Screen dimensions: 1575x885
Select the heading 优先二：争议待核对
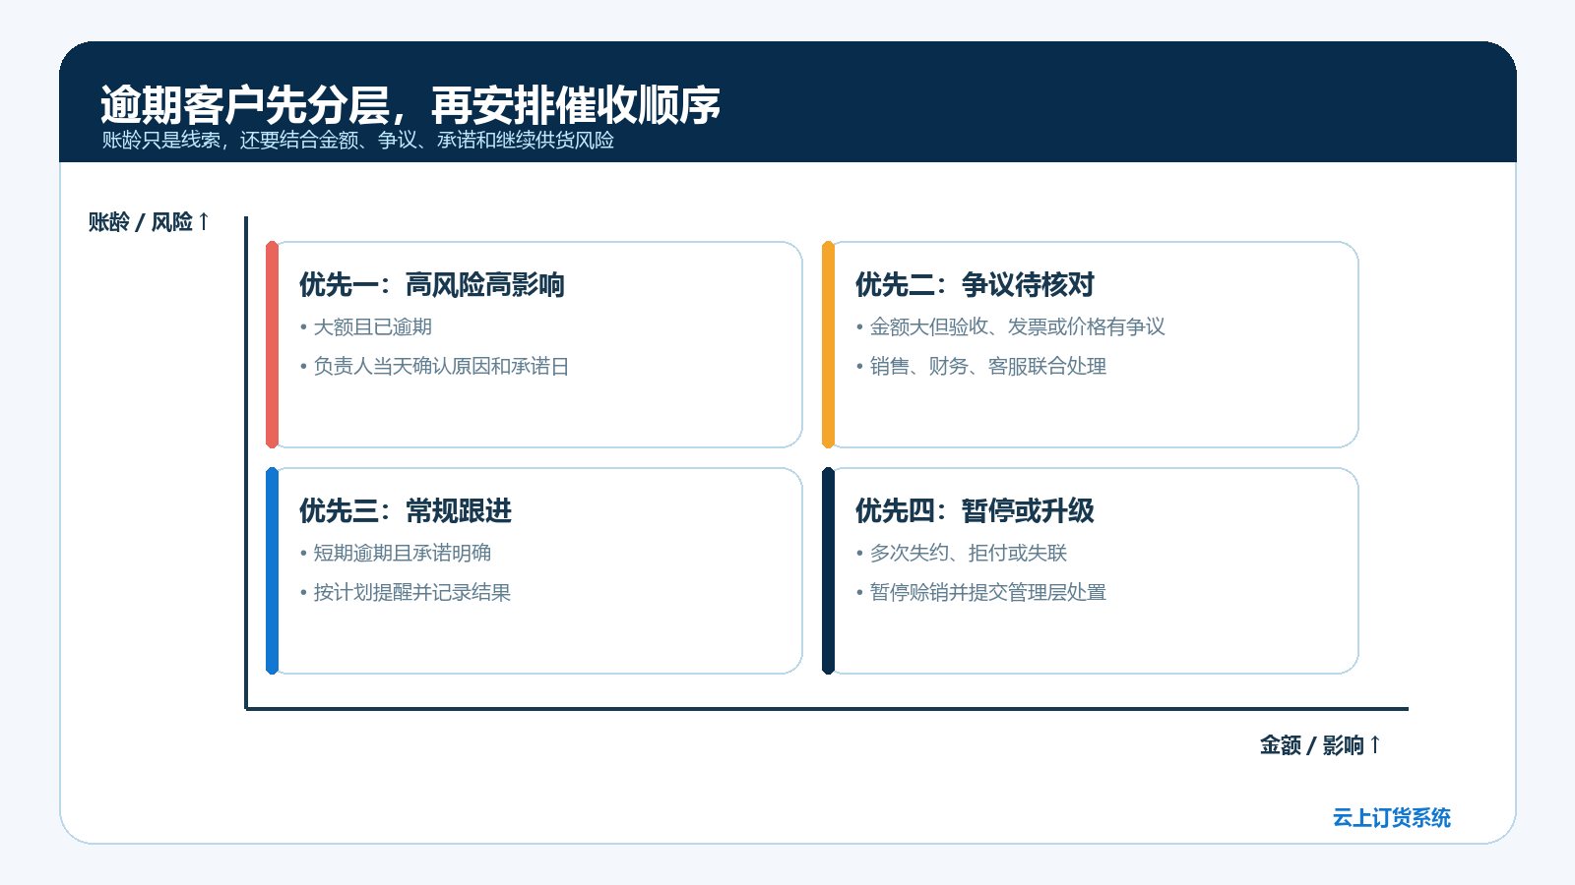(975, 285)
